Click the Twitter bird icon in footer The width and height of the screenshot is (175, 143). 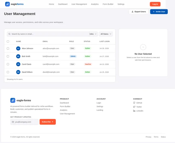[134, 107]
